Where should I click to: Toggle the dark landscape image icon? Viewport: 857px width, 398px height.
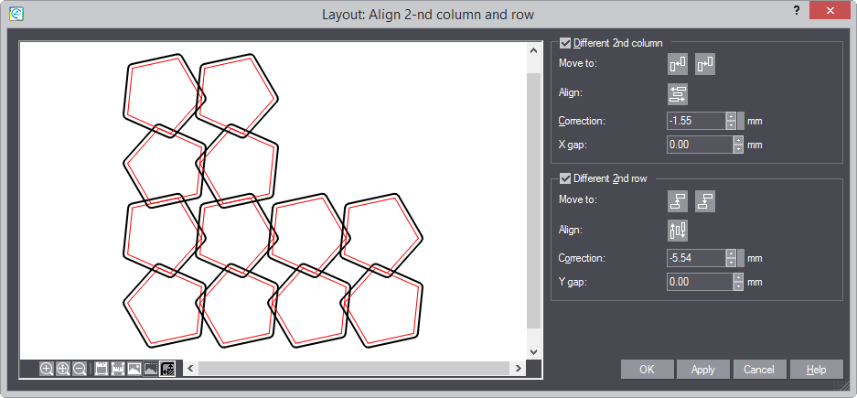pyautogui.click(x=150, y=369)
